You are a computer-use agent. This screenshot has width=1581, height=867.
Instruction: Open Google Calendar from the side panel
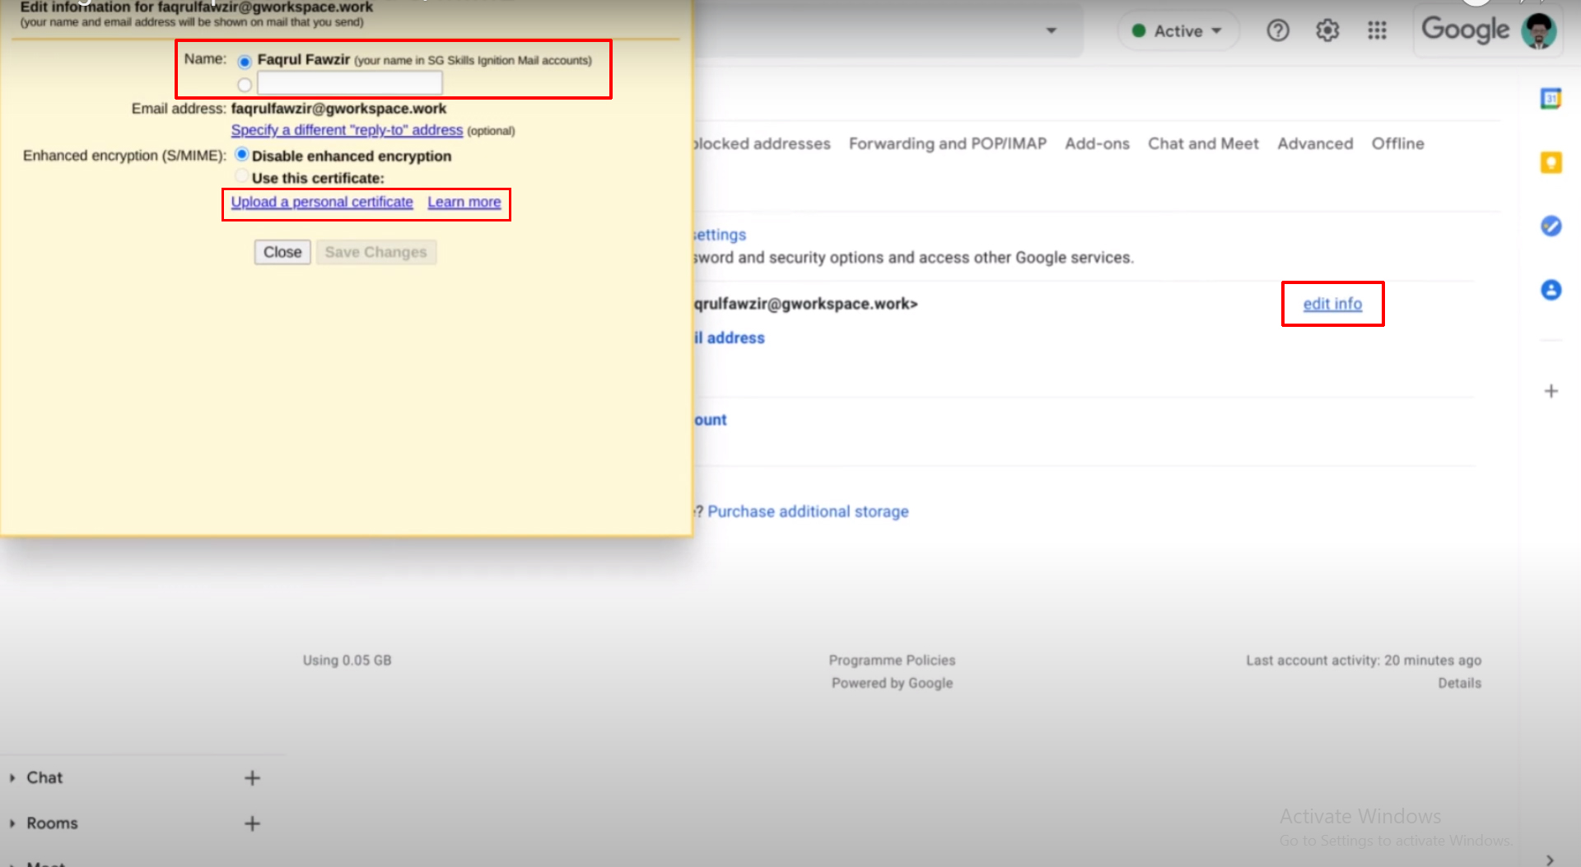click(x=1551, y=98)
